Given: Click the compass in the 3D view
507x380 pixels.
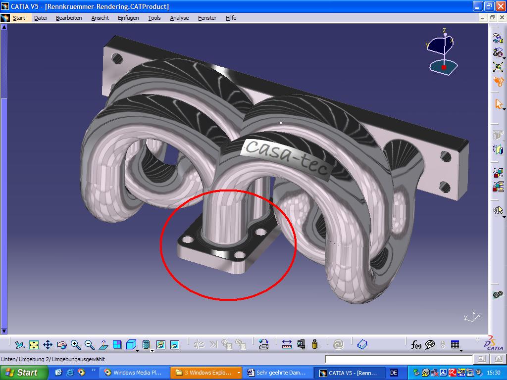Looking at the screenshot, I should [443, 52].
